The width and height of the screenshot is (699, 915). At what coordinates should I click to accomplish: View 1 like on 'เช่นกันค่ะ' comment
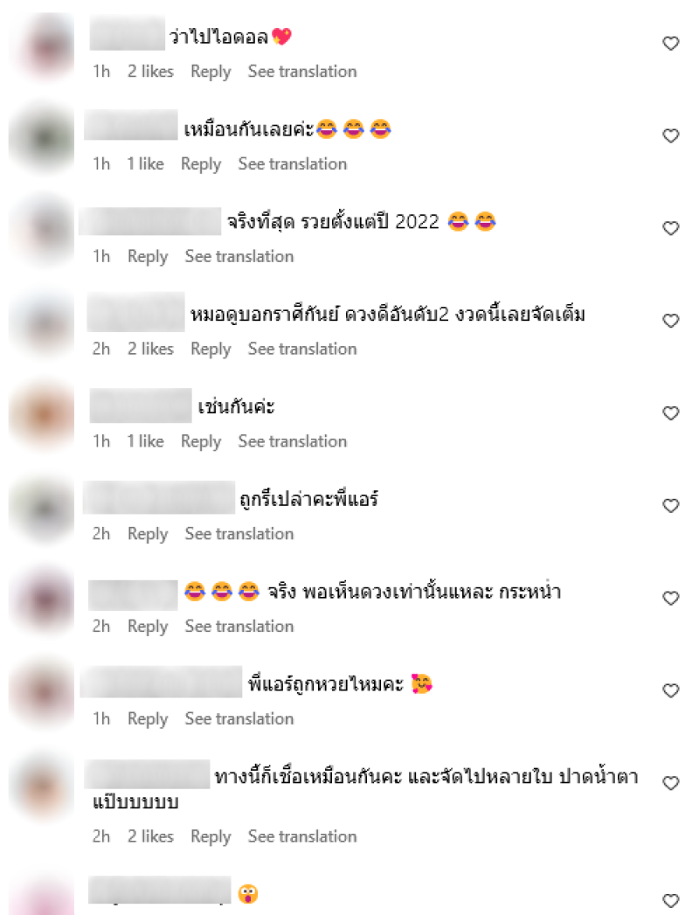pos(145,441)
